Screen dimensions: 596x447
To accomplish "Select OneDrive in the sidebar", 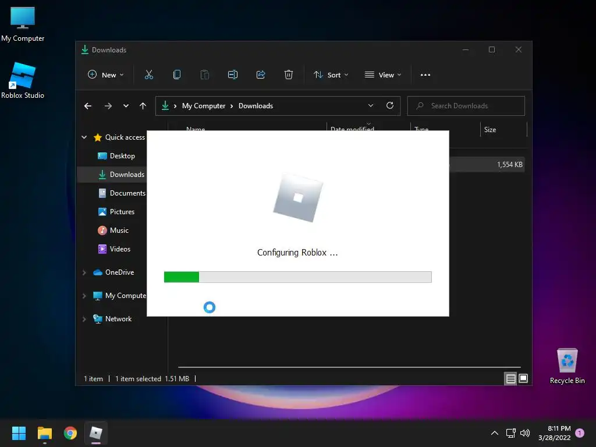I will [113, 272].
